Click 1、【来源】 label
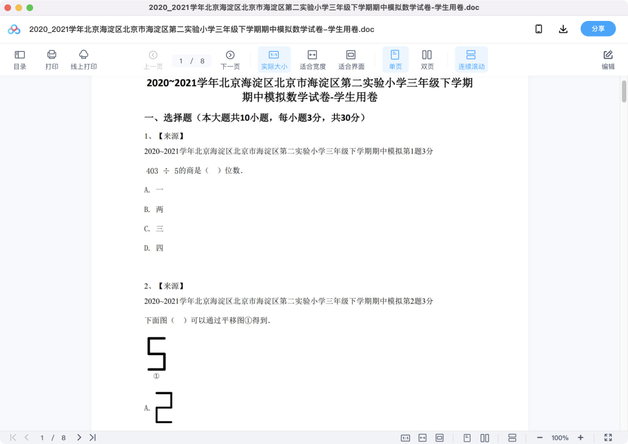 [164, 136]
